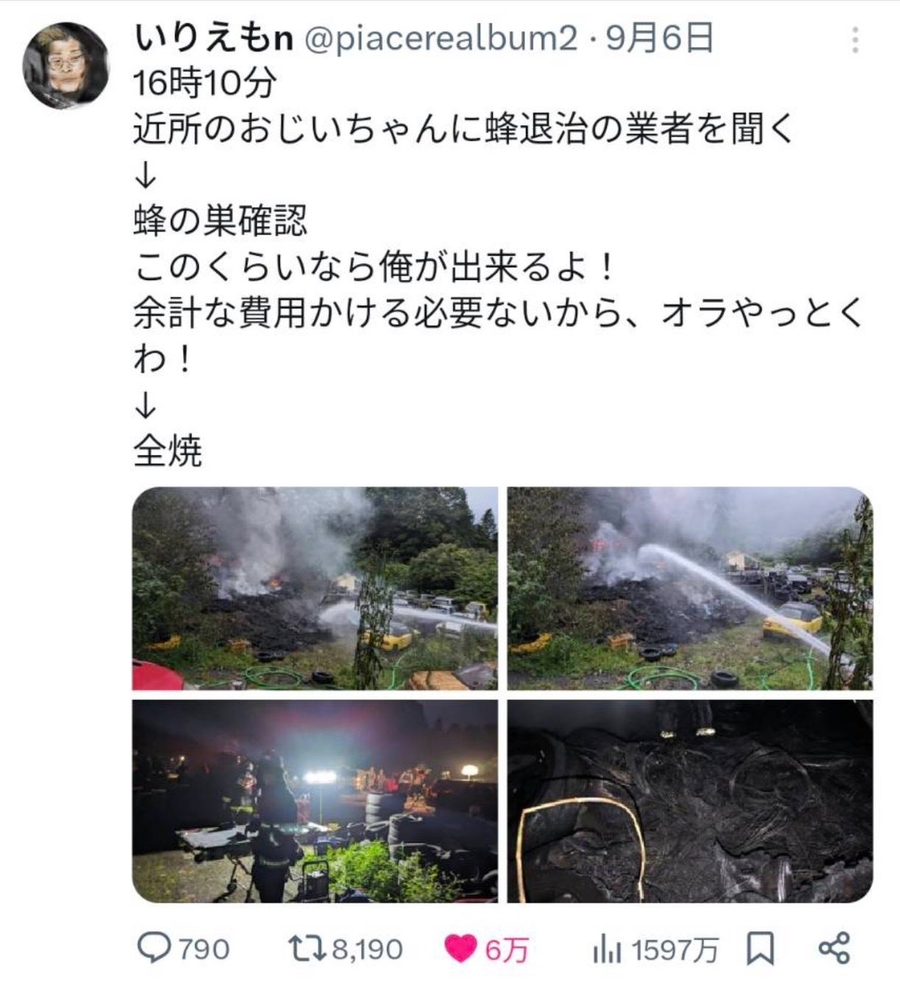Open top-right photo with water hose spray
This screenshot has height=986, width=900.
point(690,588)
